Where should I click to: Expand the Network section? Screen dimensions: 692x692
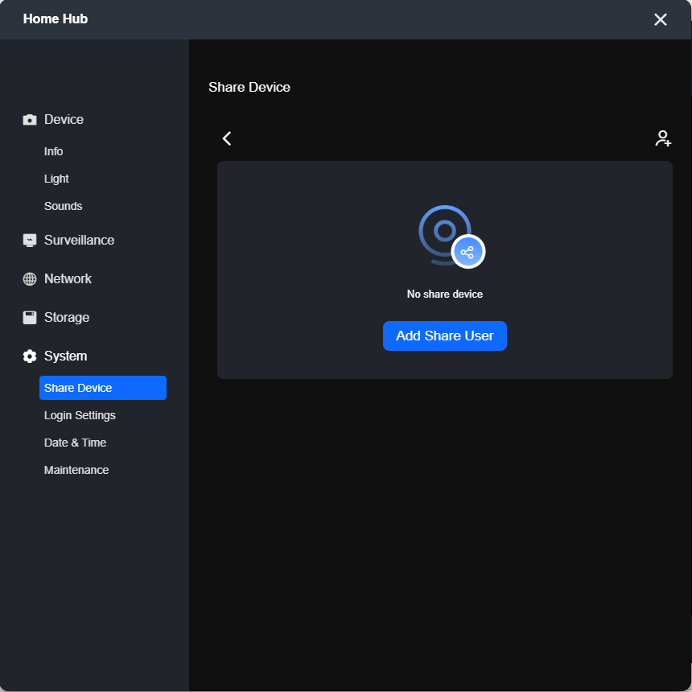click(x=68, y=279)
